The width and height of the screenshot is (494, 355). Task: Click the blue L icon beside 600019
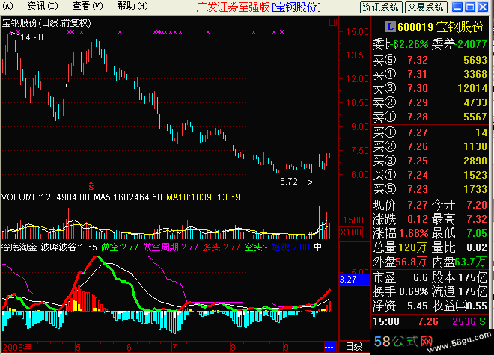click(x=390, y=27)
